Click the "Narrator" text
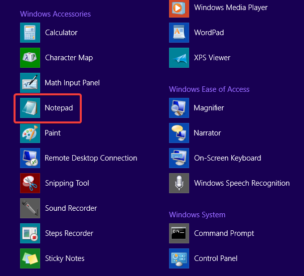 207,133
